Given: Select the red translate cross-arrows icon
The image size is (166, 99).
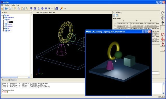Looking at the screenshot, I should pos(163,39).
